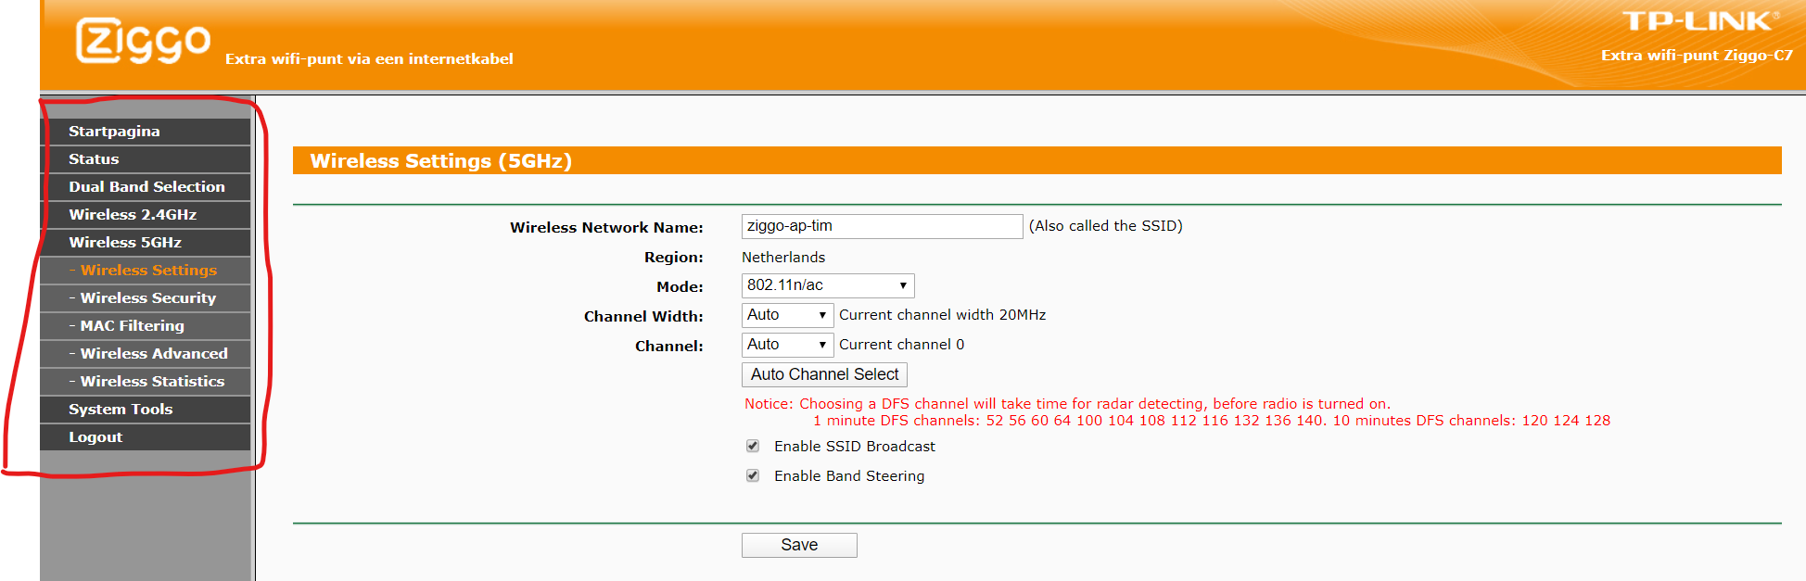Open the Status menu page

[x=94, y=159]
